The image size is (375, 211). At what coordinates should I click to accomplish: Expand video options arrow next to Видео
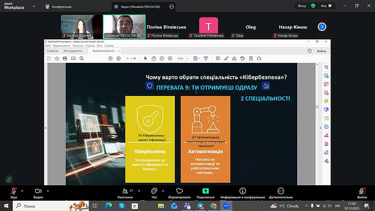click(48, 191)
